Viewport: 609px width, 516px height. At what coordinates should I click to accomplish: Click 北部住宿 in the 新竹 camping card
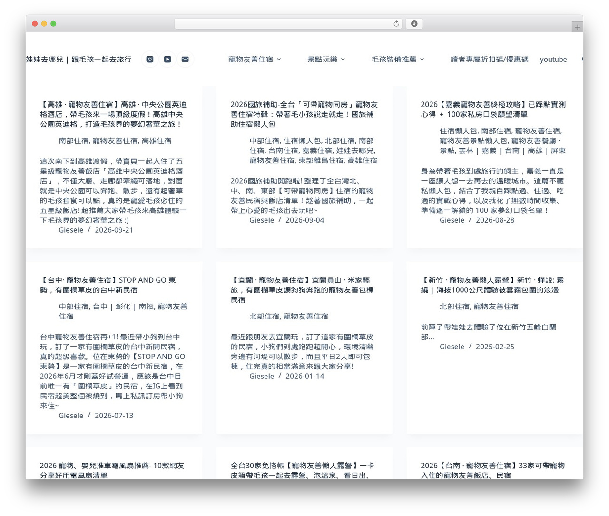click(454, 307)
